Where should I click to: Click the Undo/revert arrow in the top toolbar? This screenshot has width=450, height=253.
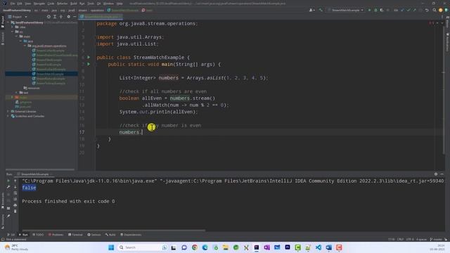(x=427, y=10)
